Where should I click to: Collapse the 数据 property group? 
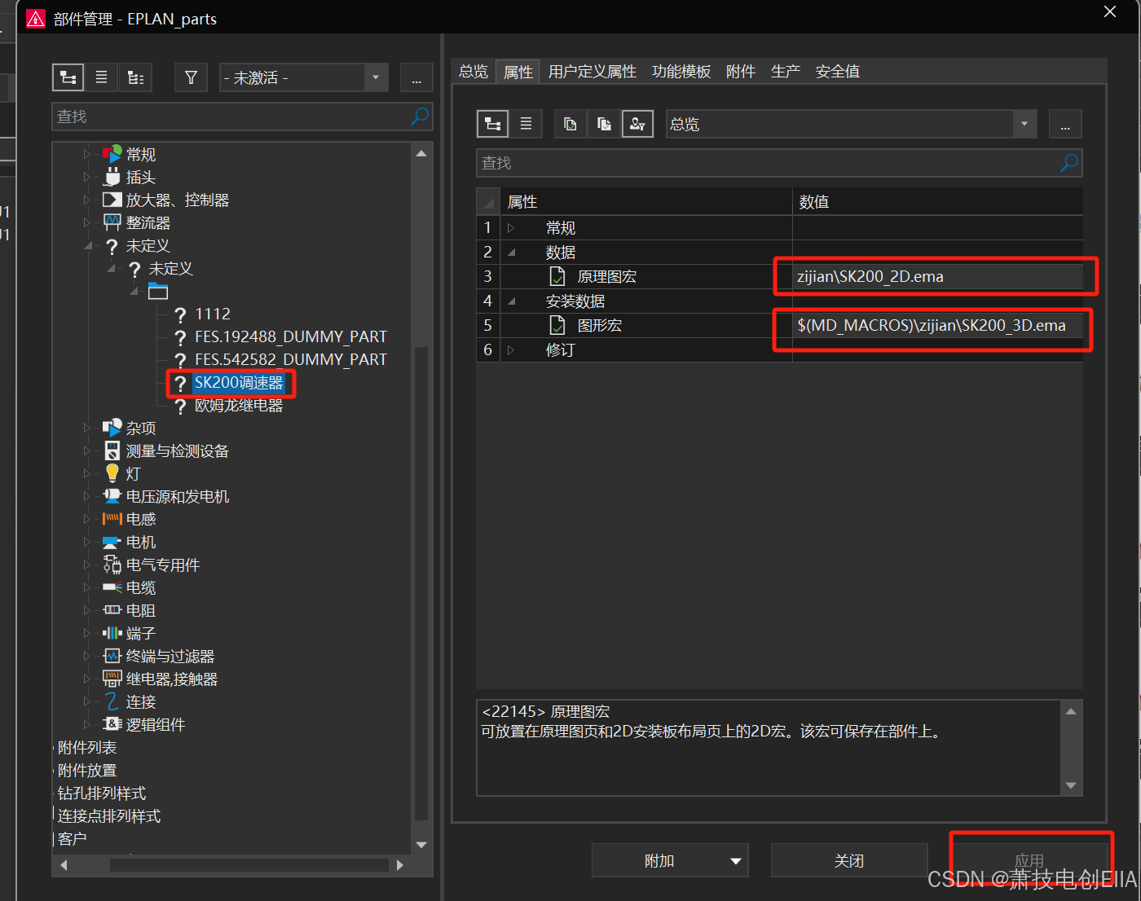click(511, 253)
